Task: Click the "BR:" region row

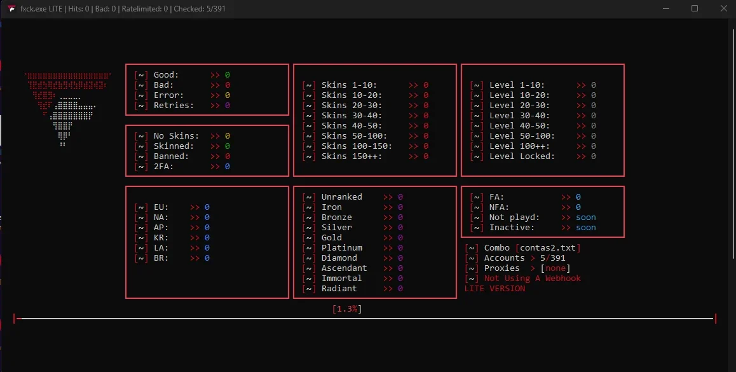Action: tap(172, 258)
